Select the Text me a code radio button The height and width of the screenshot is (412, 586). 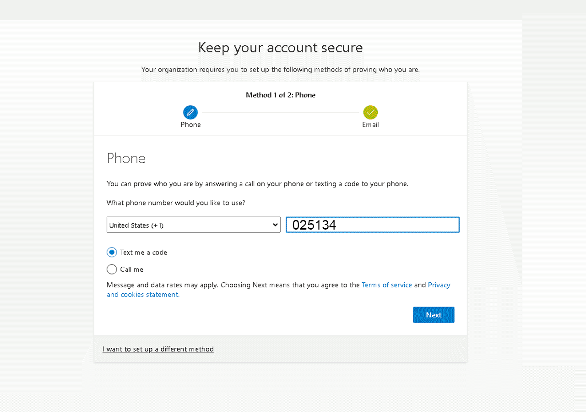point(112,253)
